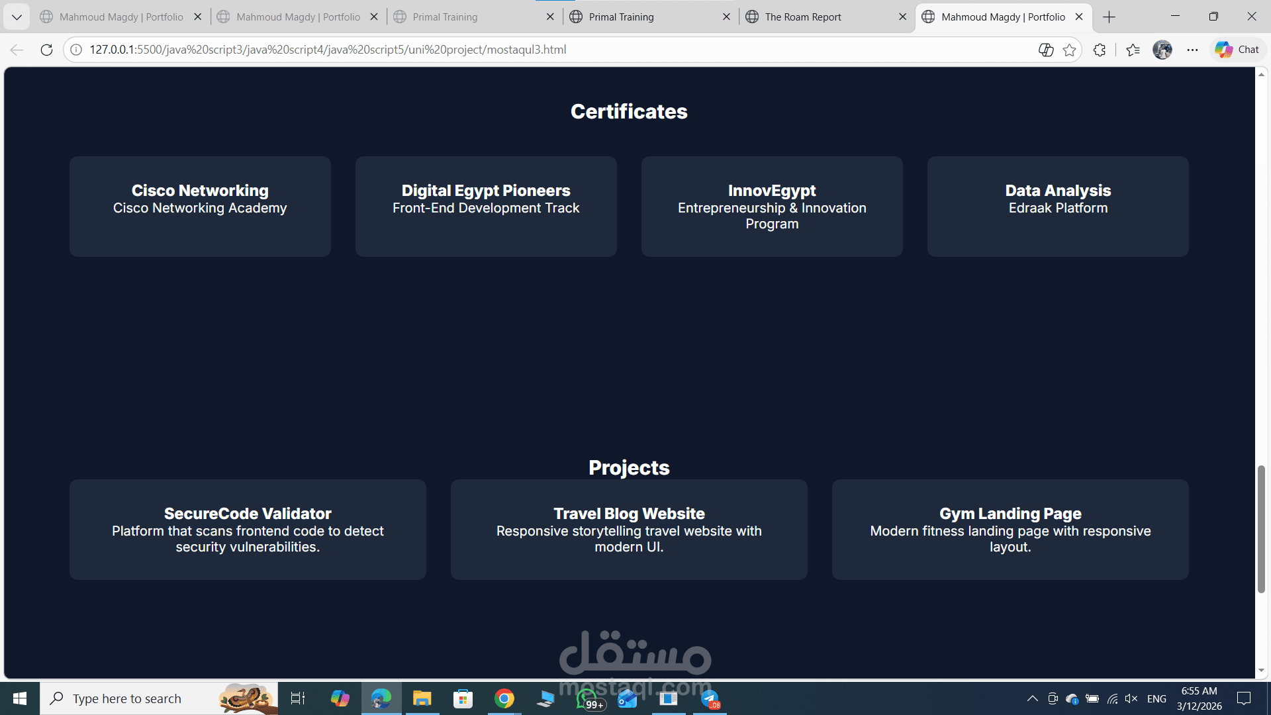
Task: Open browser profile avatar
Action: (1162, 50)
